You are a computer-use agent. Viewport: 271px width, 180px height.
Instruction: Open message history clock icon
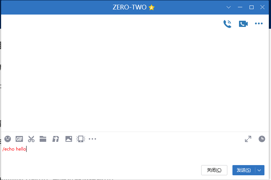coord(262,139)
